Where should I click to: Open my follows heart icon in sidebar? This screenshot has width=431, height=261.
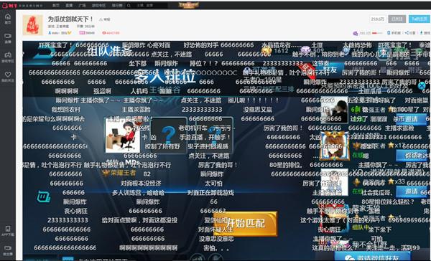pyautogui.click(x=8, y=75)
